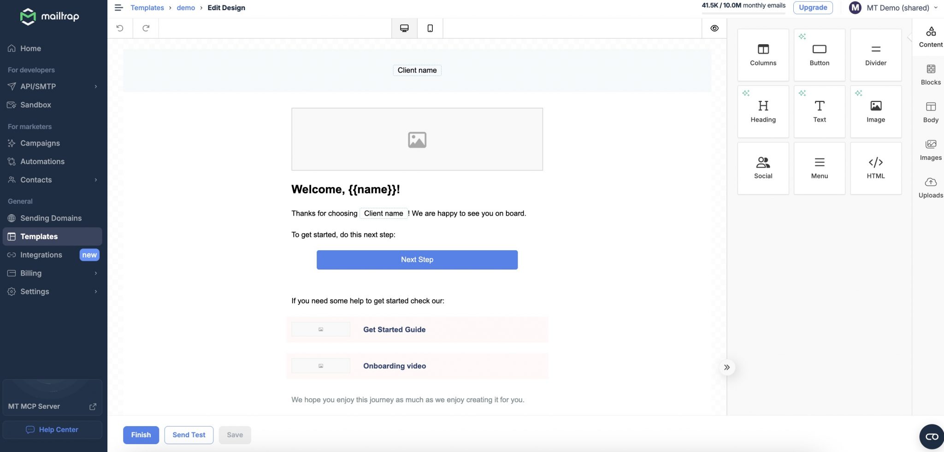Viewport: 944px width, 452px height.
Task: Go to Templates via the breadcrumb
Action: pos(147,7)
